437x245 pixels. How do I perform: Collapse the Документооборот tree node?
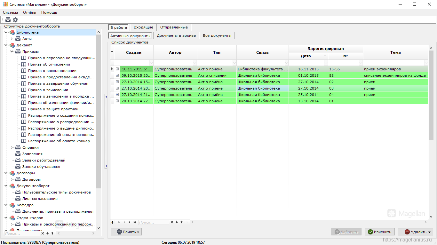click(x=6, y=186)
